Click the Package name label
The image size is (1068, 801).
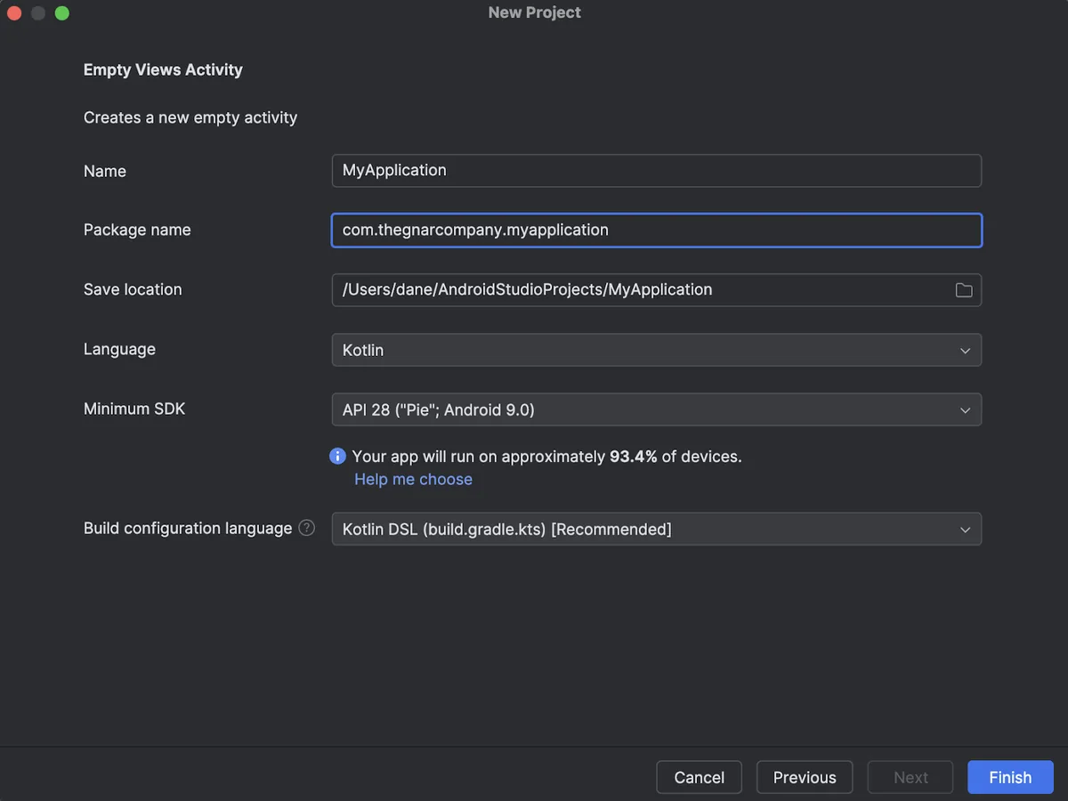[137, 230]
